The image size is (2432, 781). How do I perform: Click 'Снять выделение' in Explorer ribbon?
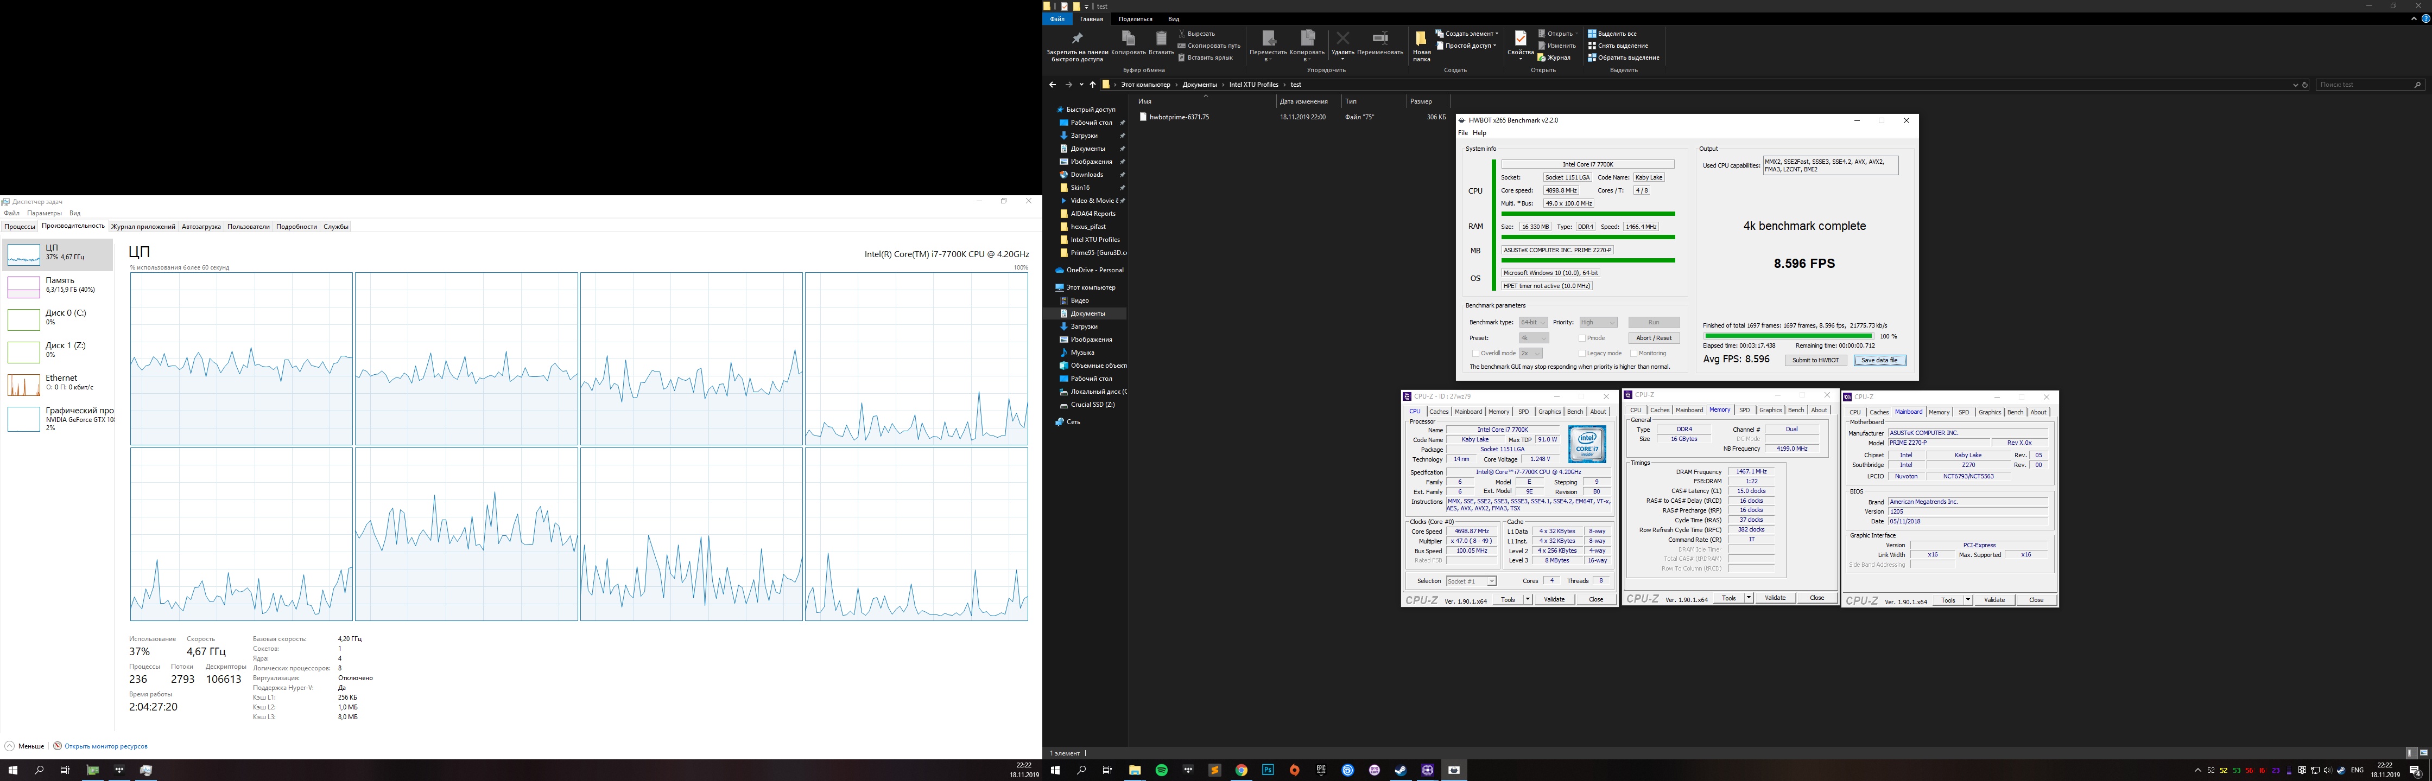pos(1618,45)
